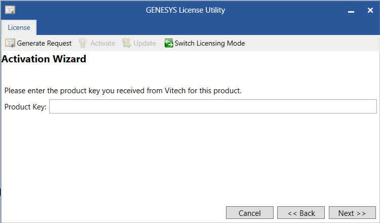The image size is (380, 223).
Task: Click the Update license icon
Action: click(x=127, y=44)
